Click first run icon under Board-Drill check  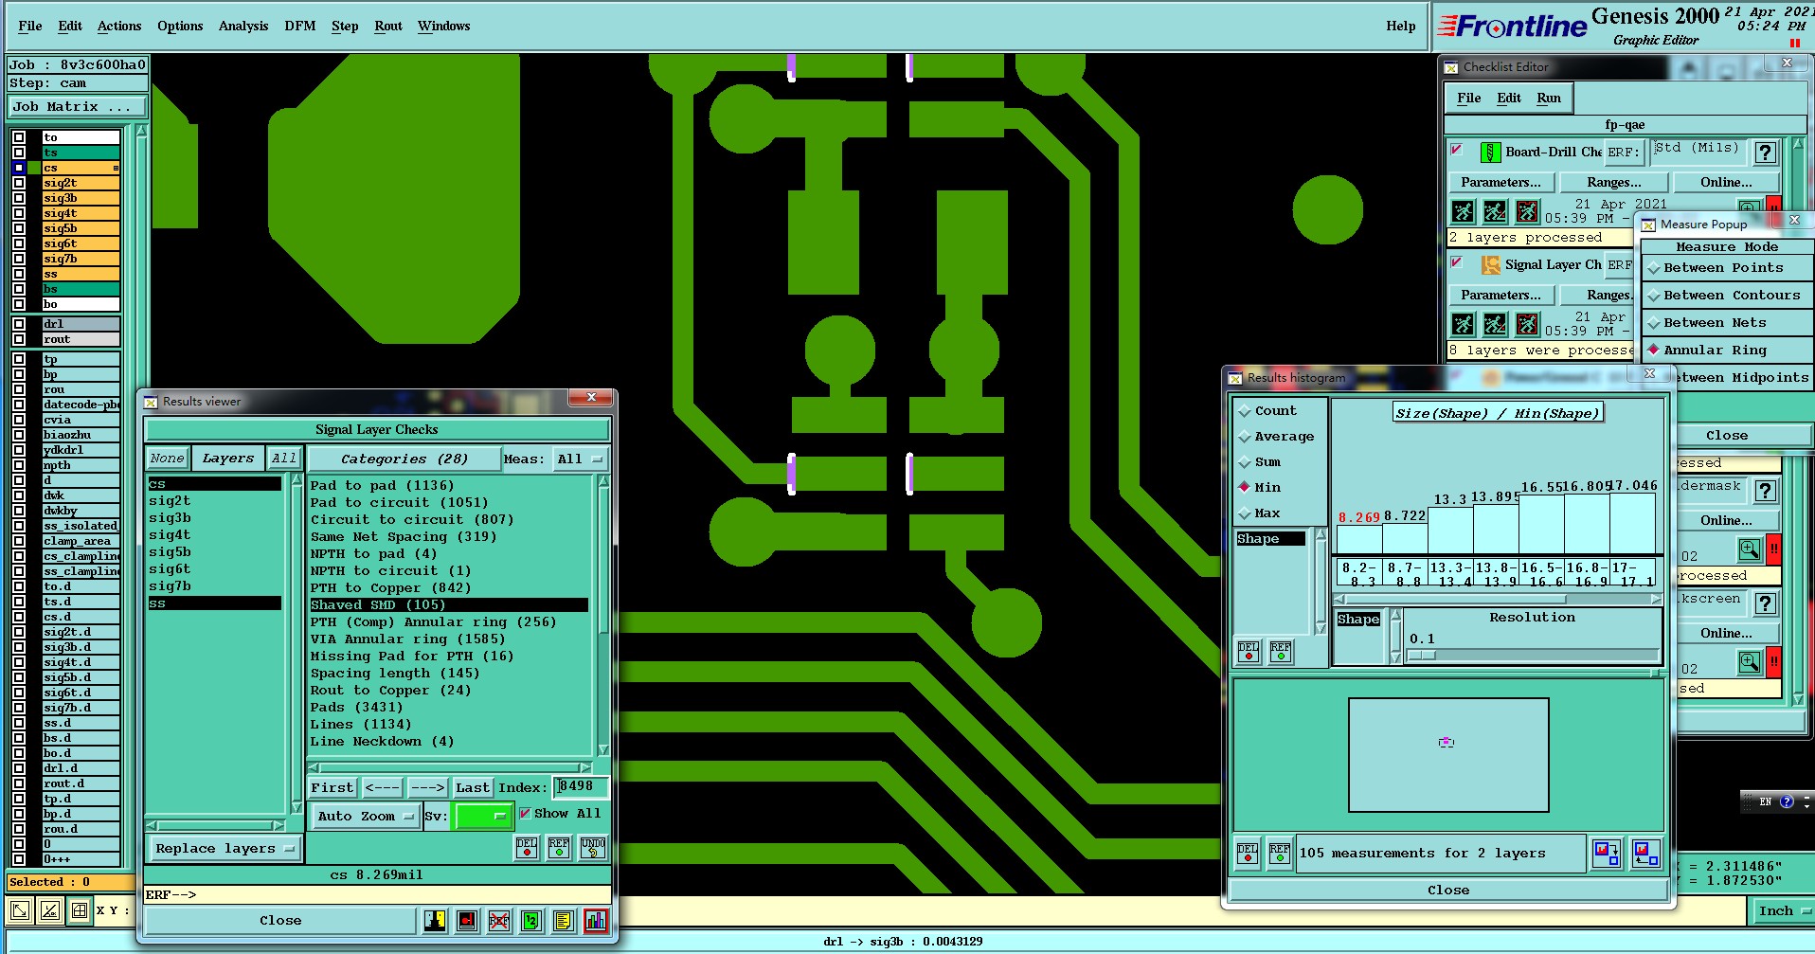click(x=1464, y=211)
